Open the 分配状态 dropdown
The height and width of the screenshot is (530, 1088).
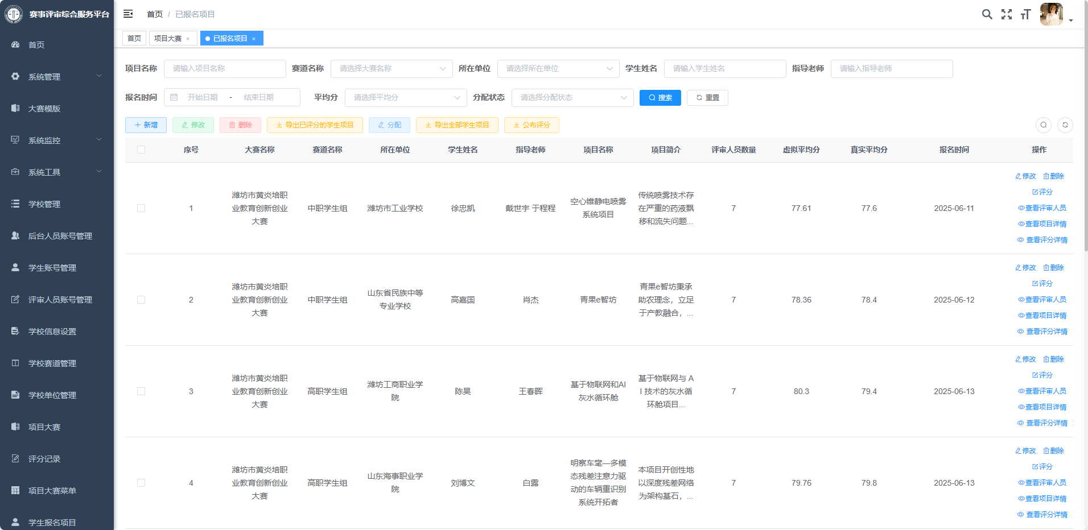[x=572, y=98]
